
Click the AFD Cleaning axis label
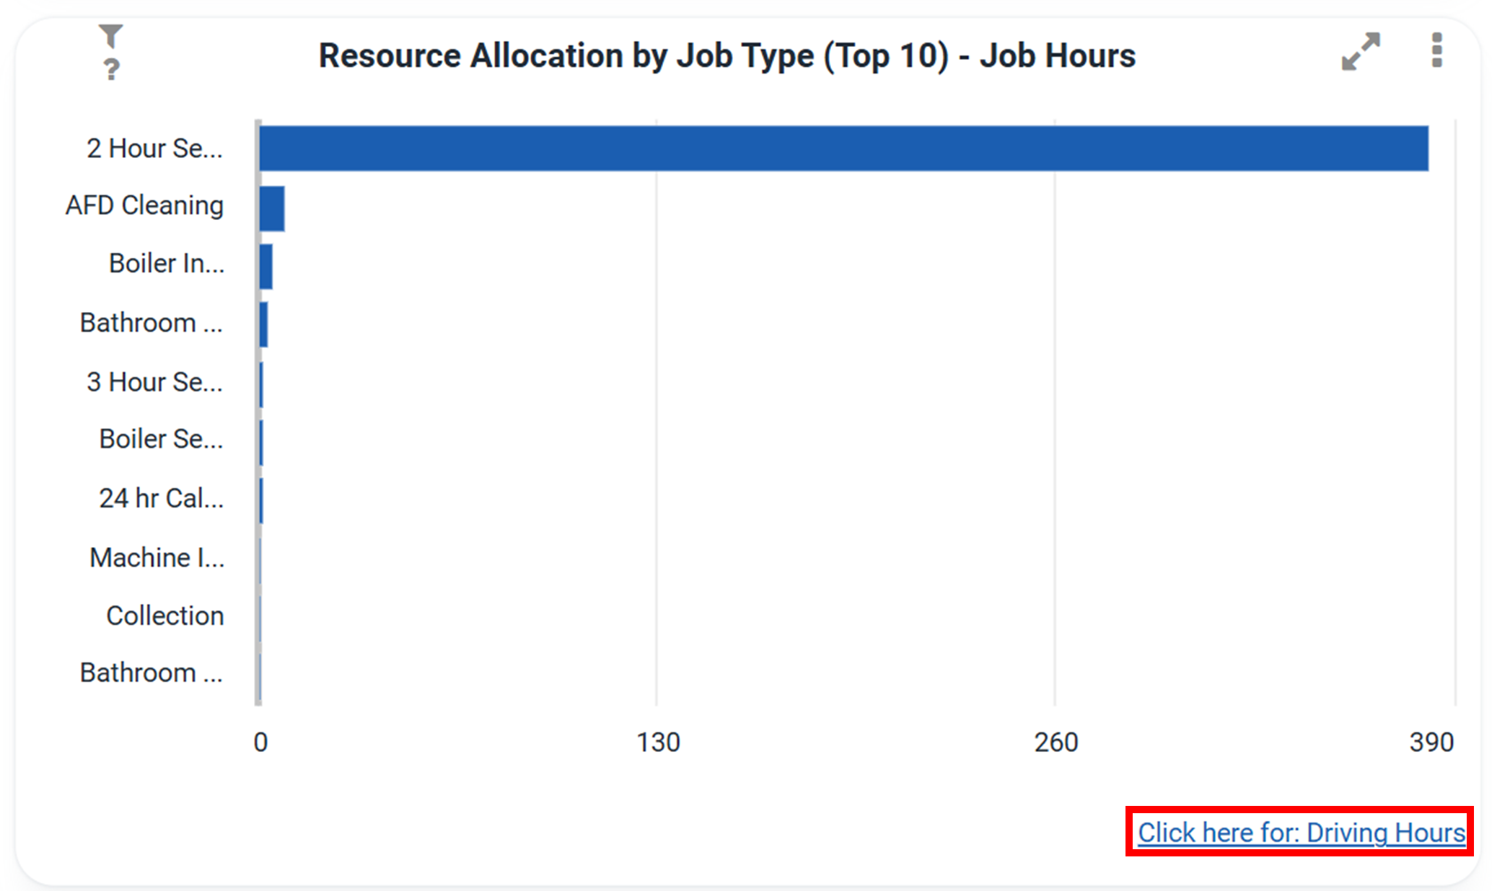click(x=144, y=205)
